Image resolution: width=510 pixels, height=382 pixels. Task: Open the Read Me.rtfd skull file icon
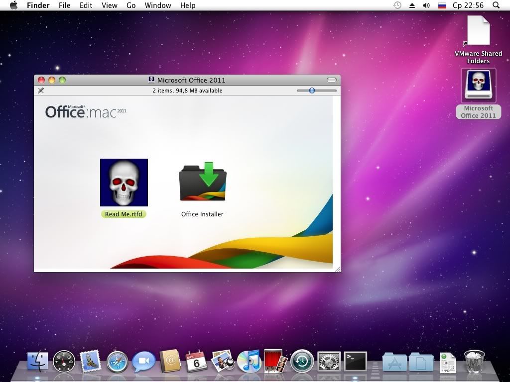pos(124,183)
